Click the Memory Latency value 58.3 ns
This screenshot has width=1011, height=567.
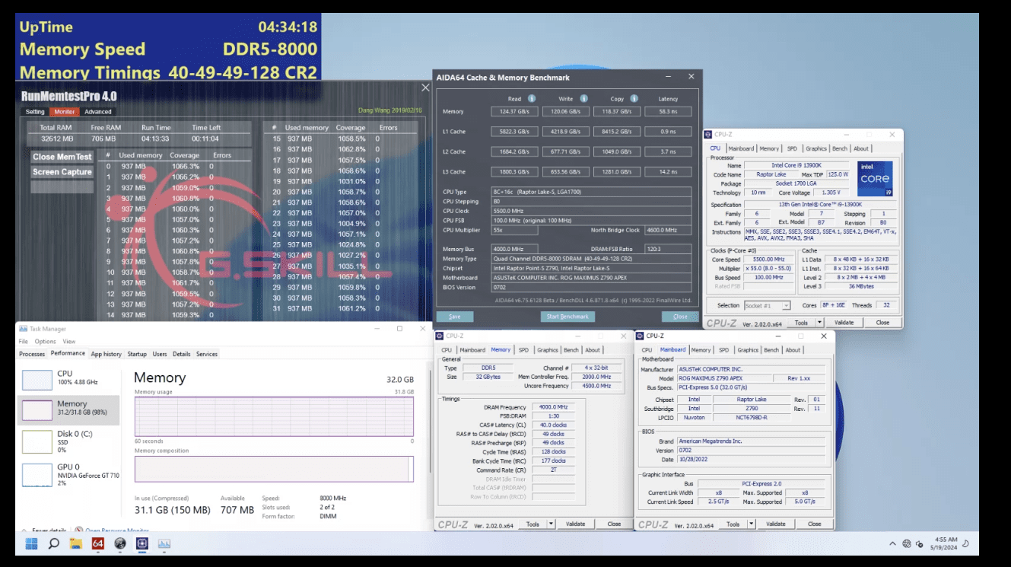(x=669, y=111)
